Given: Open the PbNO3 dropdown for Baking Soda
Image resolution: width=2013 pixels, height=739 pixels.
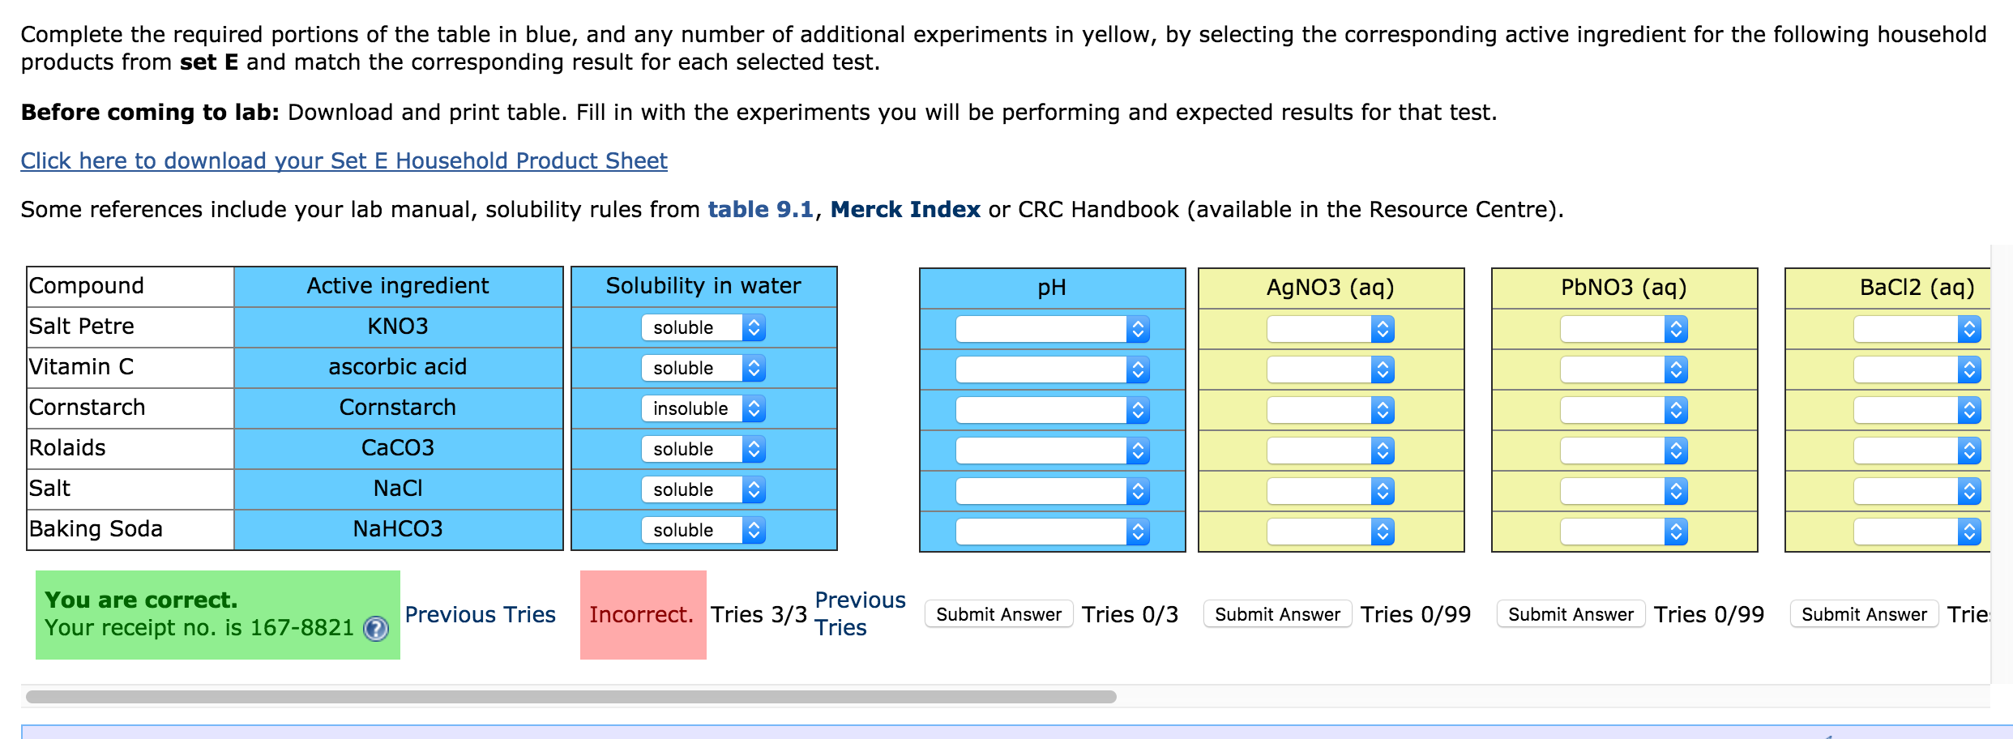Looking at the screenshot, I should [1624, 532].
